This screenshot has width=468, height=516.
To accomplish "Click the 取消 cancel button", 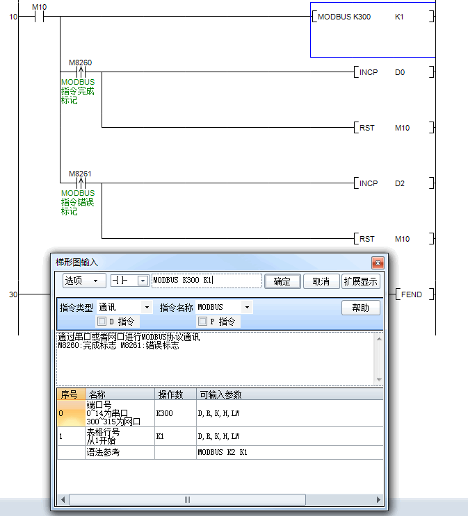I will point(321,281).
